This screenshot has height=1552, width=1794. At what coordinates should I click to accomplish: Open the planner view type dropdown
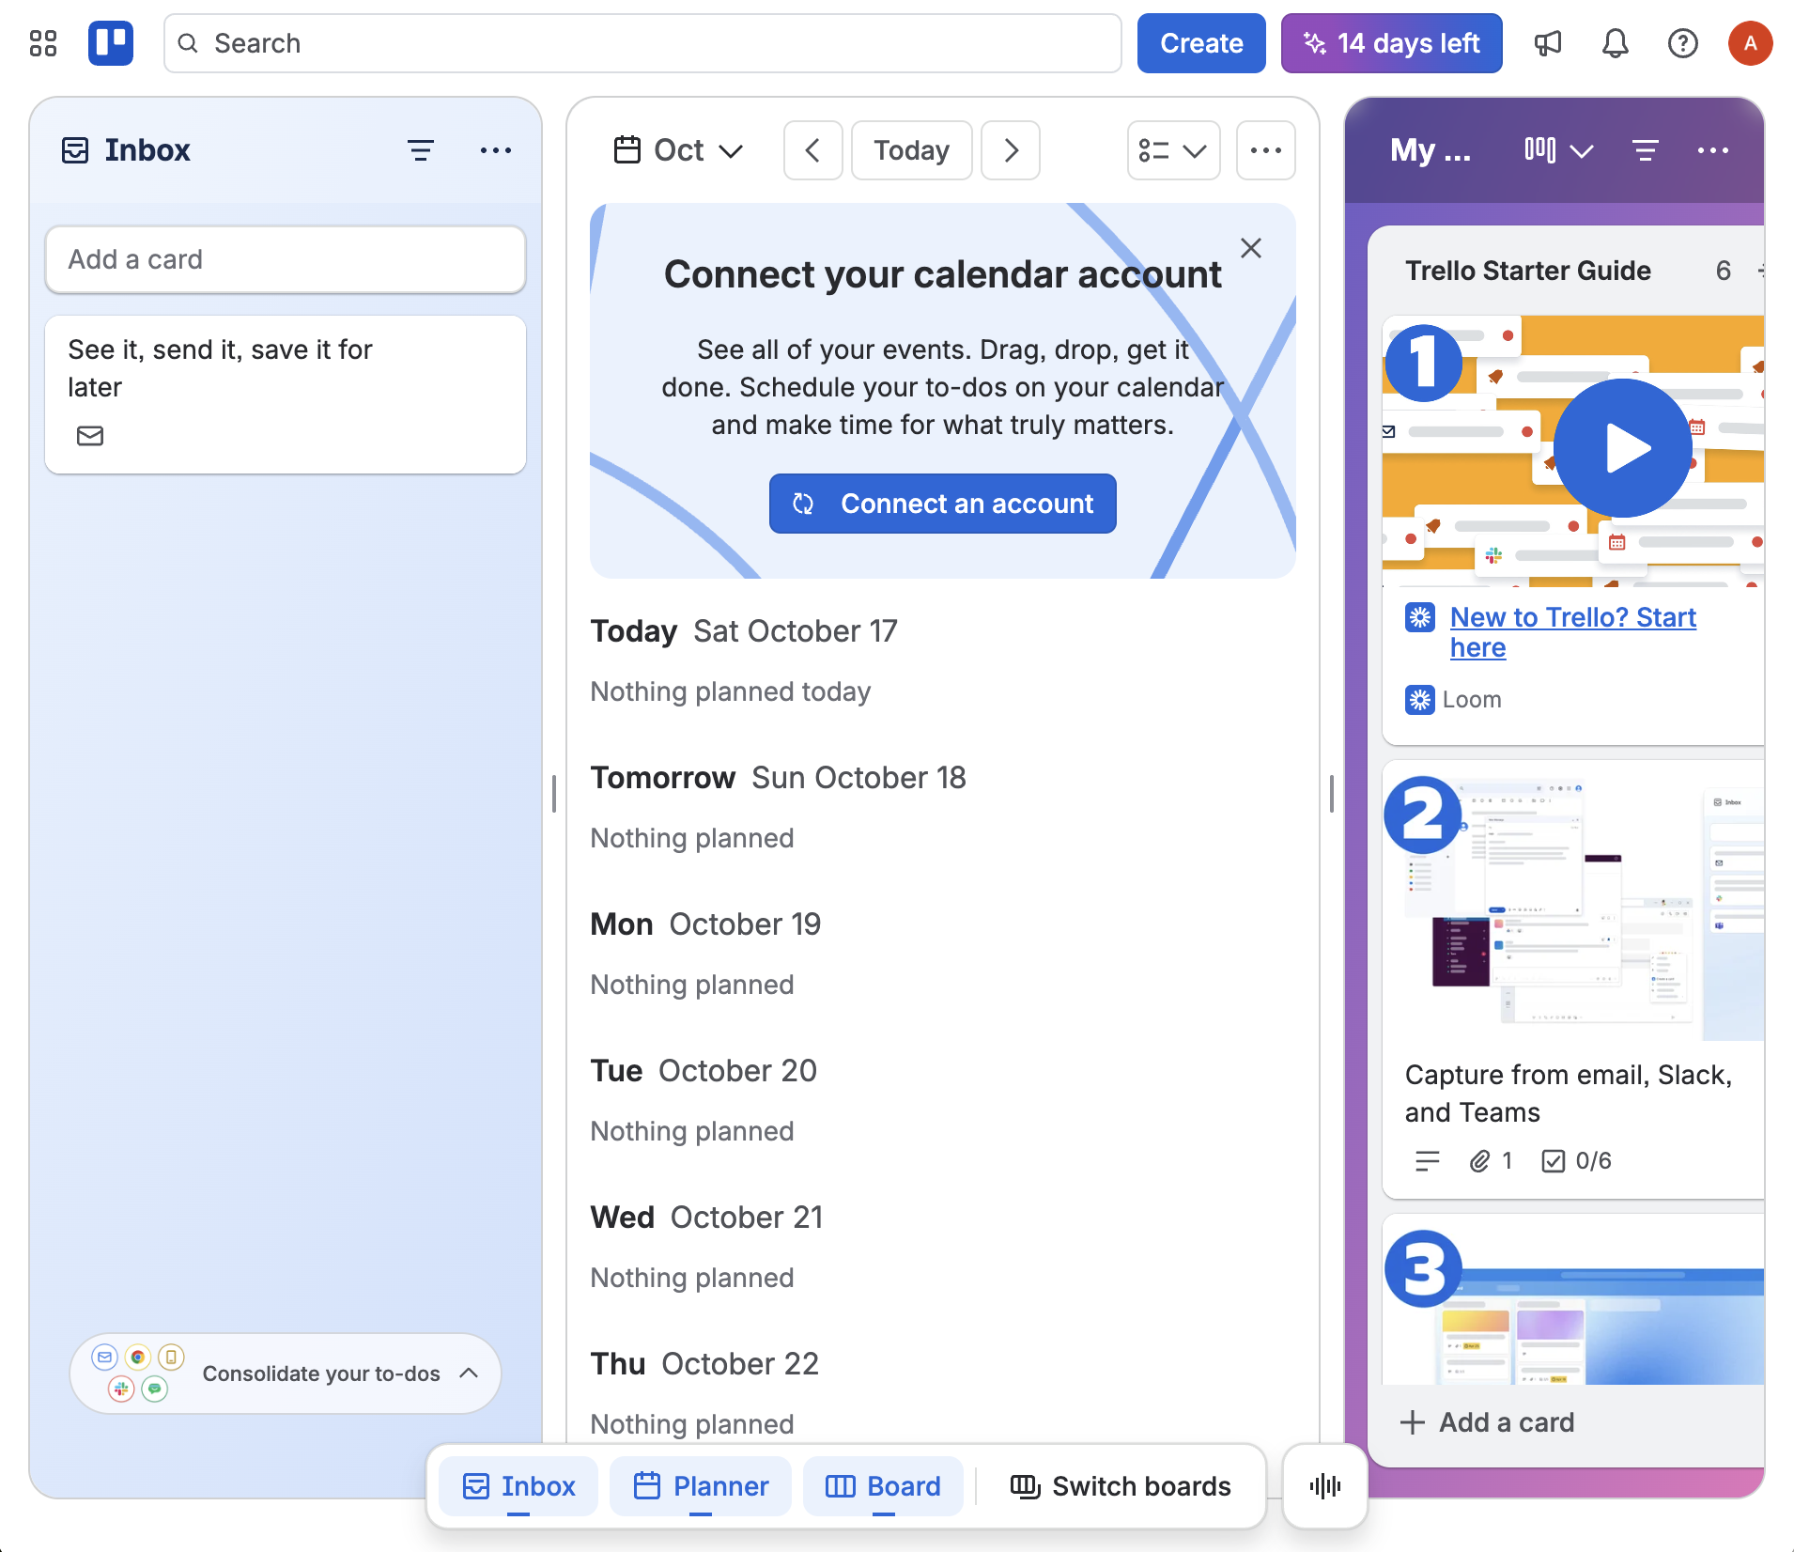1174,150
